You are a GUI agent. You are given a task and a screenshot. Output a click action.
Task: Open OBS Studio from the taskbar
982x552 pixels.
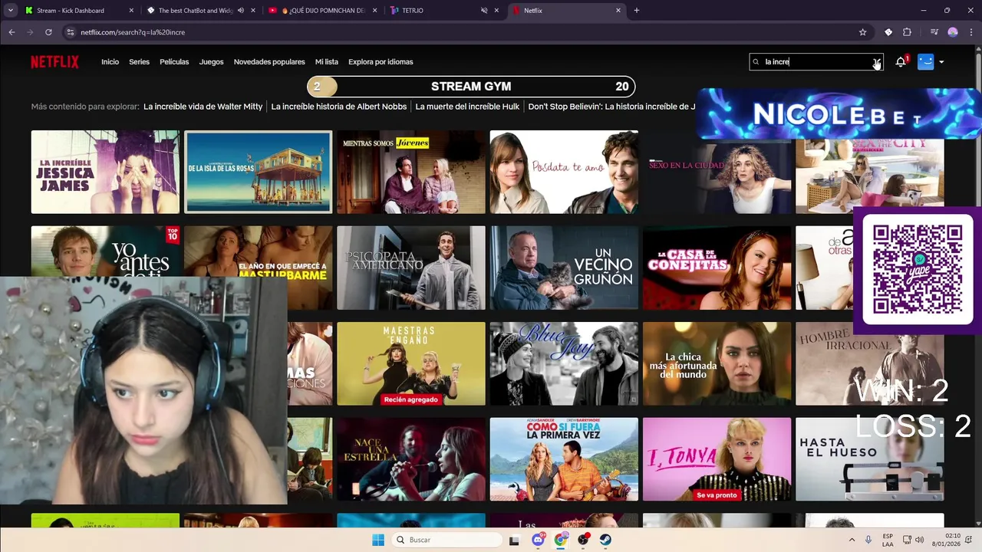click(584, 540)
